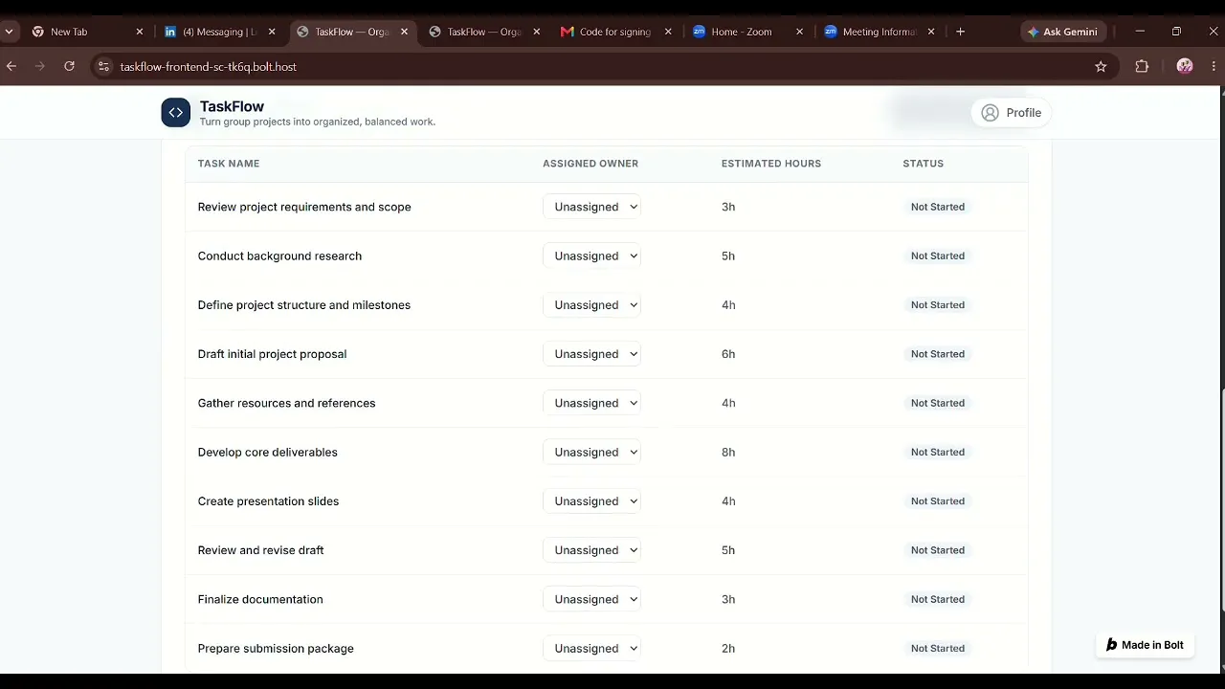Open owner dropdown for Create presentation slides

(591, 501)
